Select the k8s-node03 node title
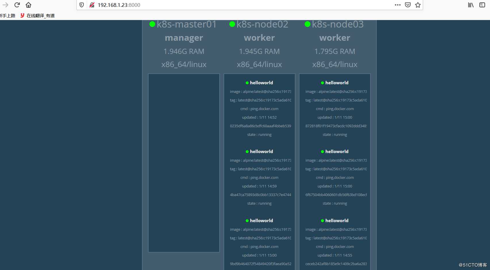 (x=338, y=24)
